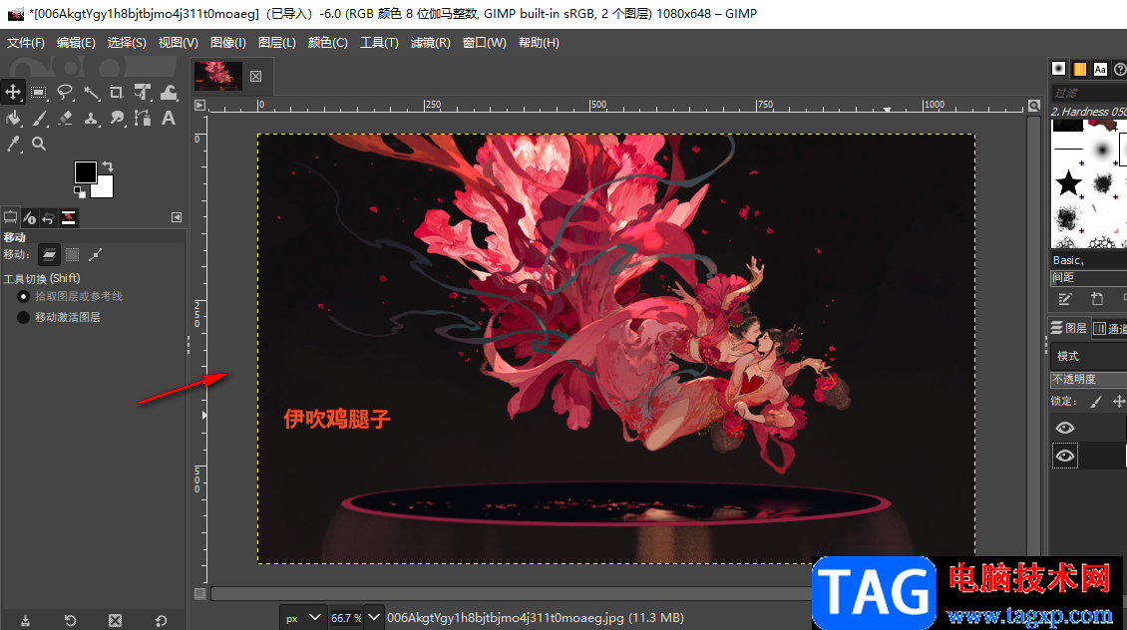Switch to Tool Options tab

10,217
